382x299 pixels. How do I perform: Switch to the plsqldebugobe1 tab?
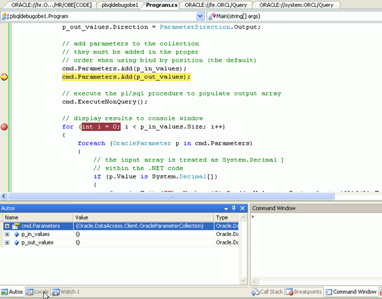[120, 4]
